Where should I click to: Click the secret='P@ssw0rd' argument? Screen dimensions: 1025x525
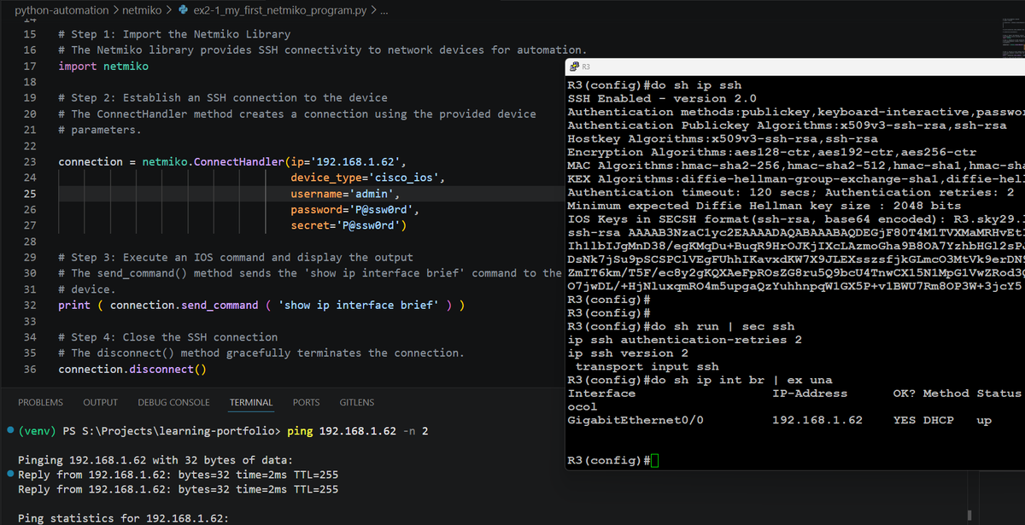coord(344,225)
